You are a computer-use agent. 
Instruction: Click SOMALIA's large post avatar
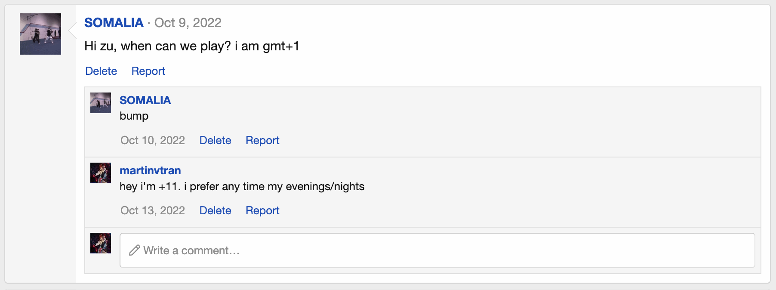tap(40, 34)
